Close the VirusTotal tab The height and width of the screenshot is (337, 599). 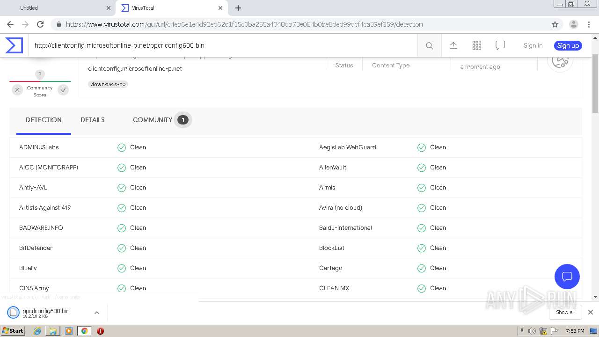click(220, 8)
